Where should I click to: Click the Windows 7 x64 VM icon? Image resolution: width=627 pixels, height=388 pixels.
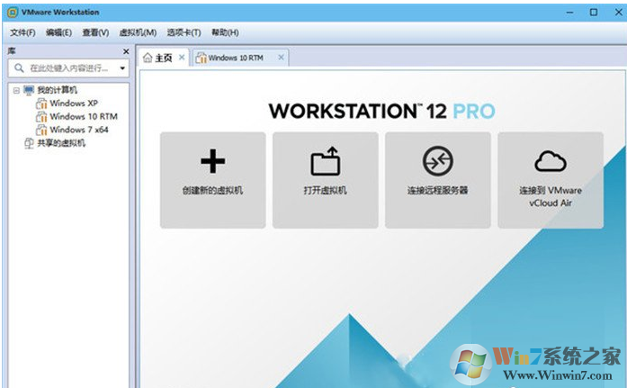(41, 130)
